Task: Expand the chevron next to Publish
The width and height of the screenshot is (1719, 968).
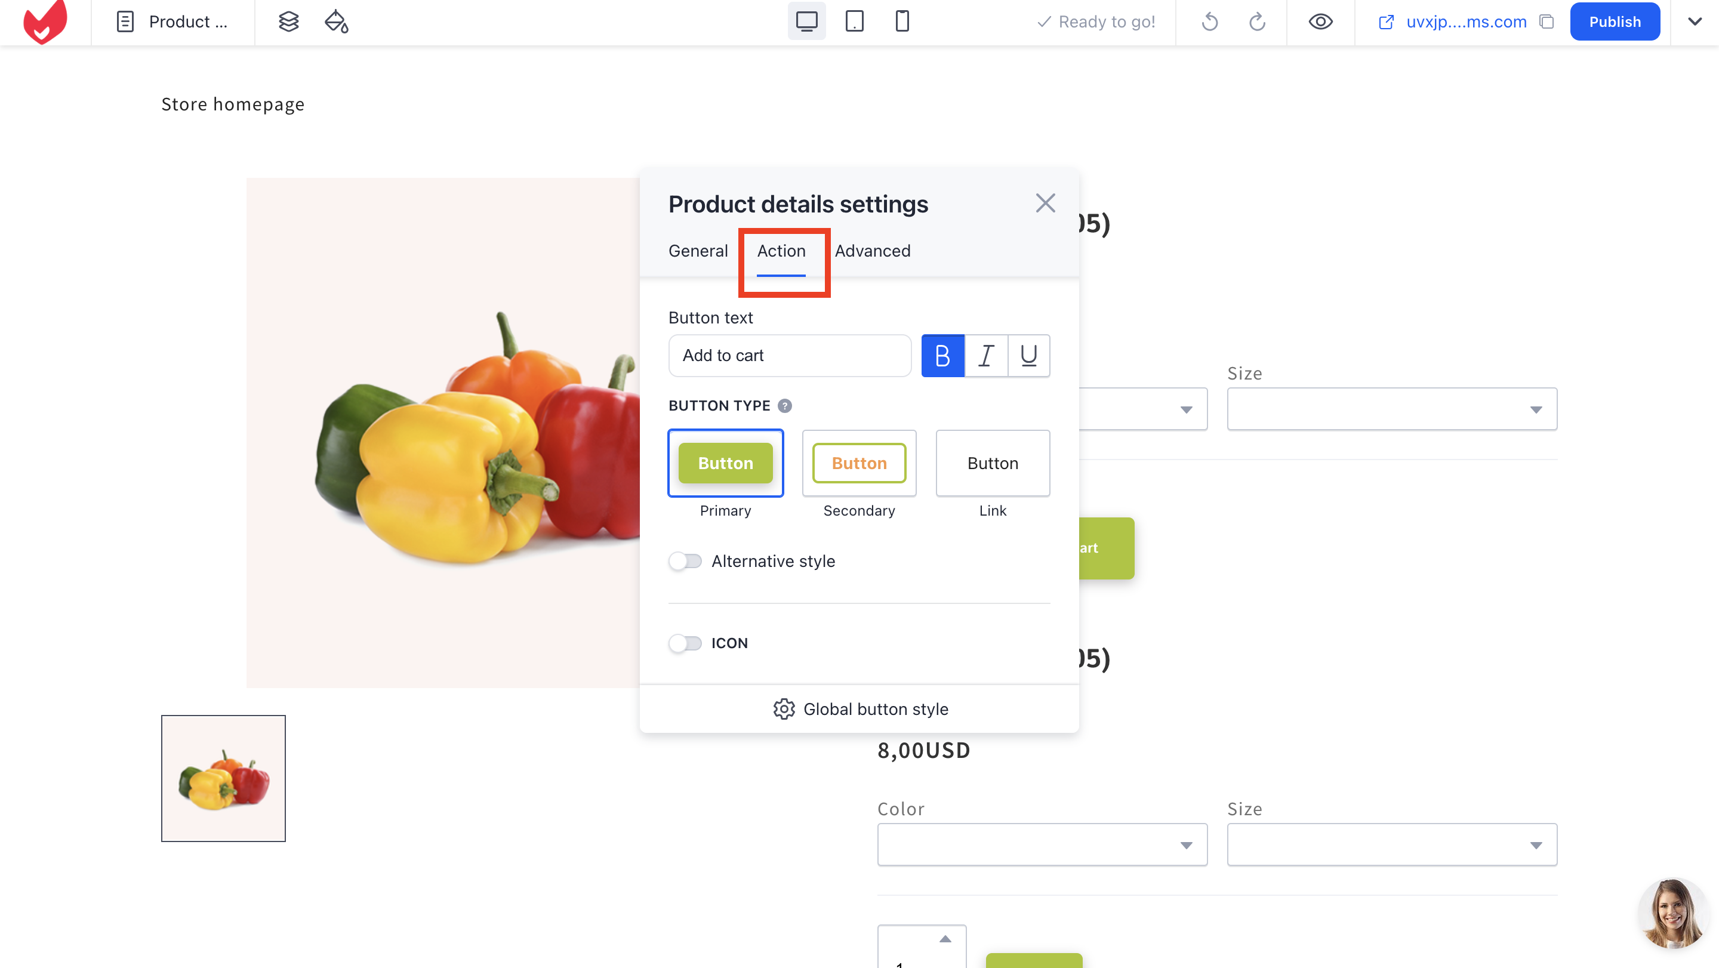Action: tap(1694, 22)
